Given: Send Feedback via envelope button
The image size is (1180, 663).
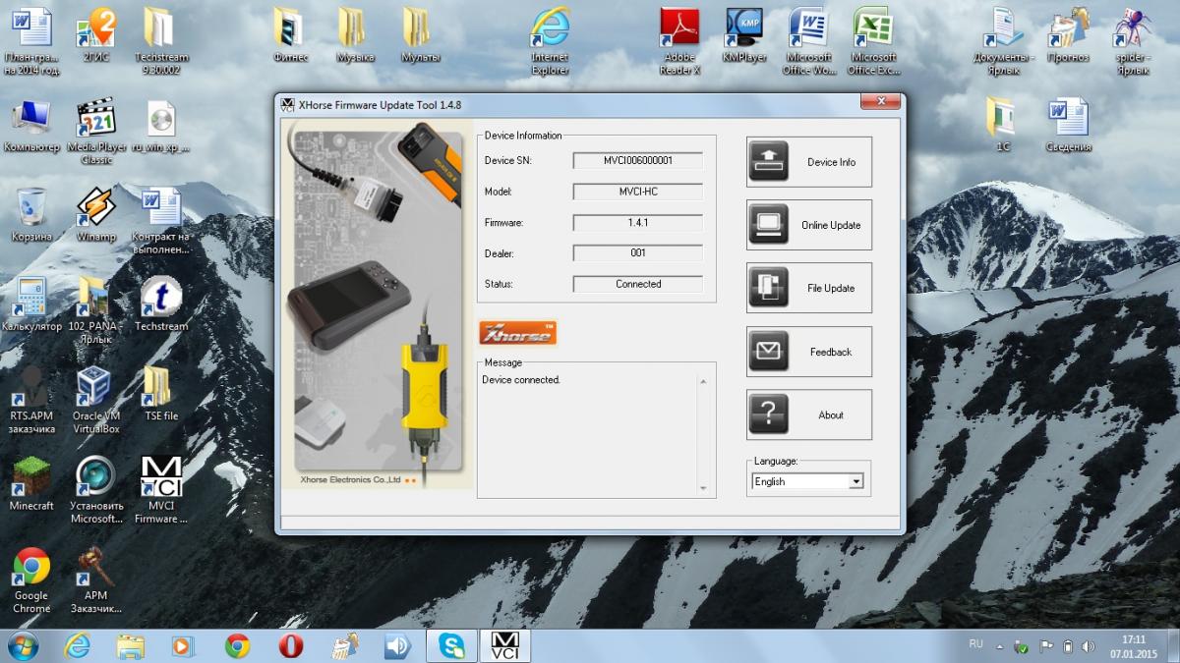Looking at the screenshot, I should click(x=808, y=352).
